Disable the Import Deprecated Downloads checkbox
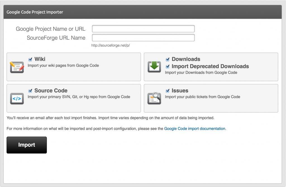The image size is (286, 187). click(x=168, y=66)
